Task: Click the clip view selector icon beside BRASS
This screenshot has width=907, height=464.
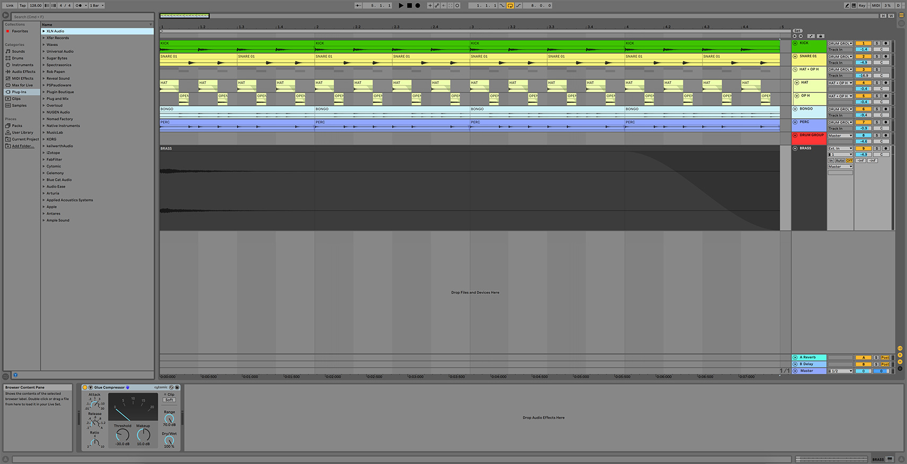Action: click(890, 459)
